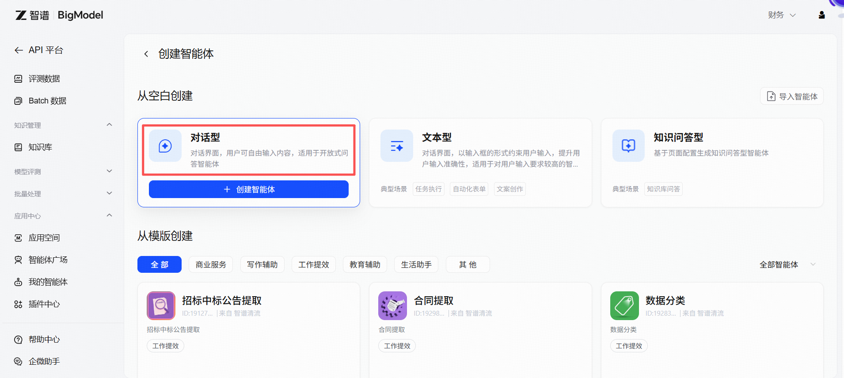Select the 商业服务 template tab

(211, 264)
